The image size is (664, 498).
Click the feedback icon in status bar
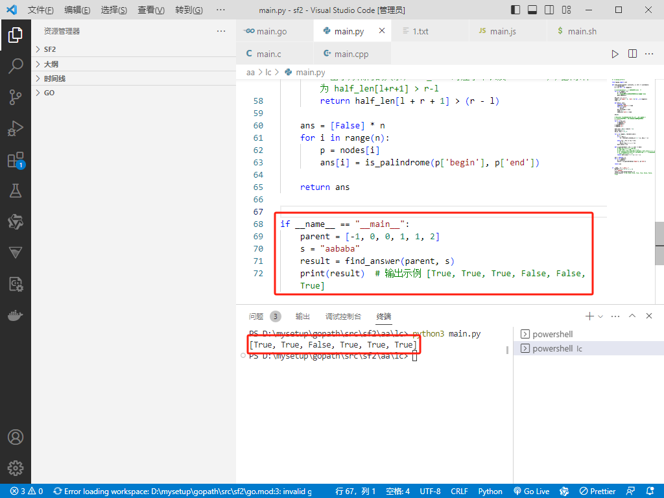(630, 492)
